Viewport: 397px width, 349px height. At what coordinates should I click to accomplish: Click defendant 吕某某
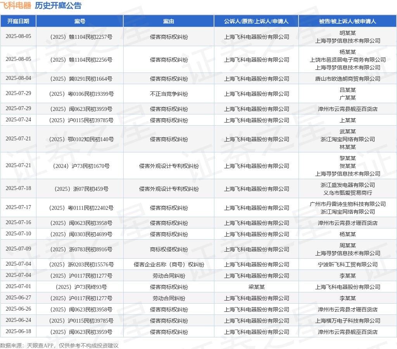[348, 90]
